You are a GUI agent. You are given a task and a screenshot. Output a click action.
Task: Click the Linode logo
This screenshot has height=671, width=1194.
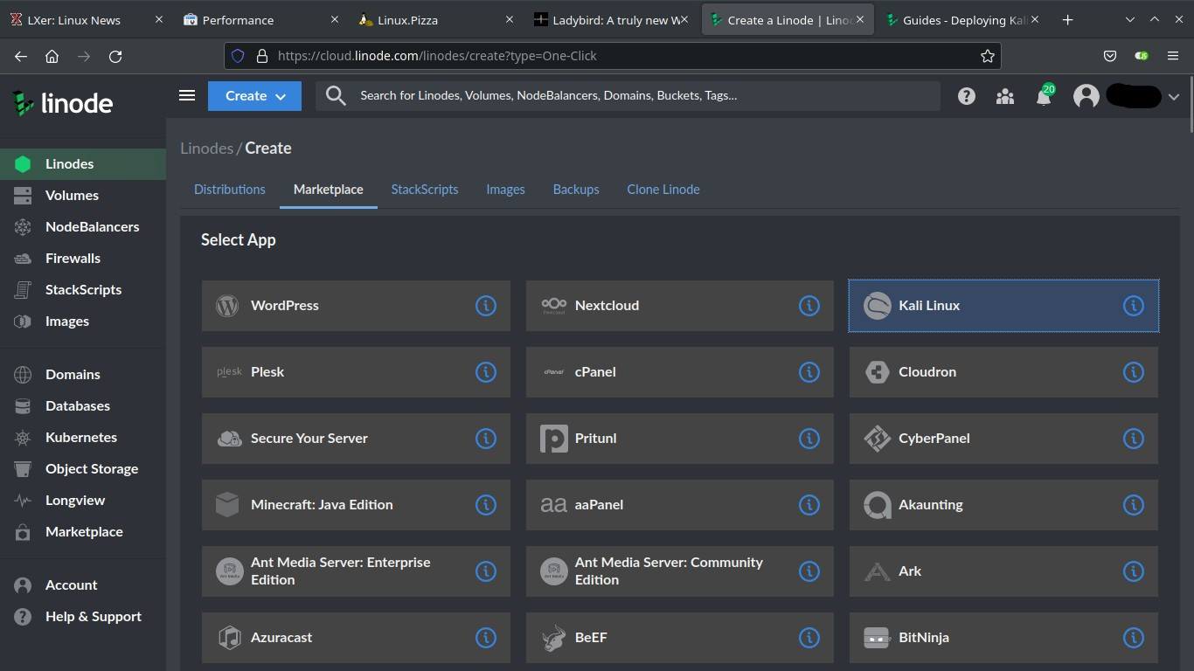pyautogui.click(x=63, y=103)
